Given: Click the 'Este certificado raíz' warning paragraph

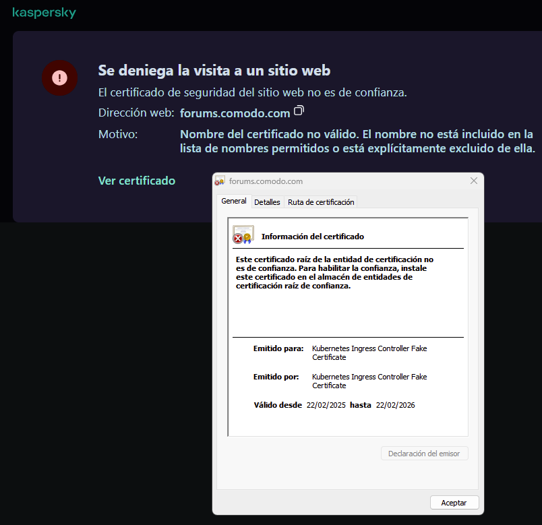Looking at the screenshot, I should (x=334, y=272).
